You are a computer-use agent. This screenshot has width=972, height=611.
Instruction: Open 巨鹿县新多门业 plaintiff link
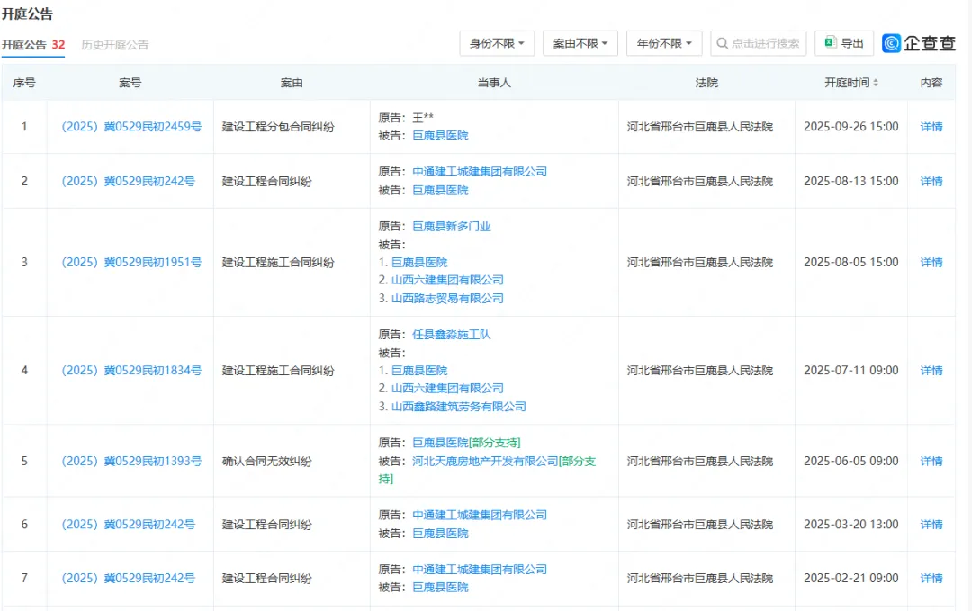point(452,227)
